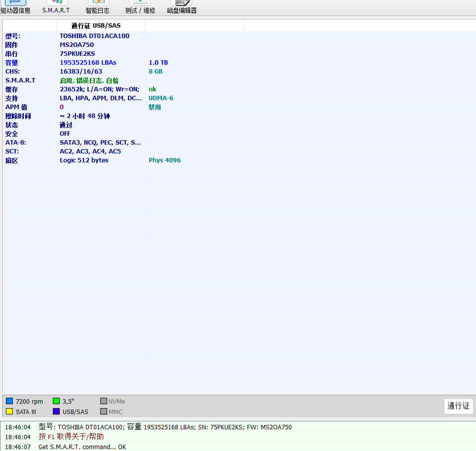Click the log entry Get S.M.A.R.T. command... OK
Screen dimensions: 476x451
click(82, 447)
